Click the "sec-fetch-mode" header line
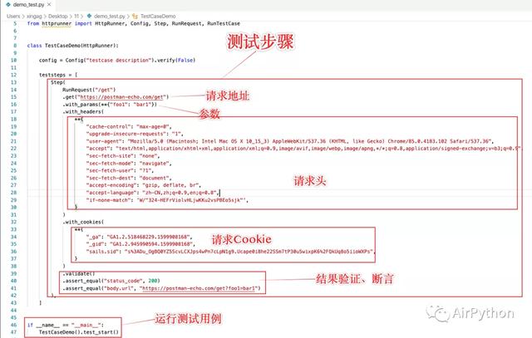 (x=129, y=163)
